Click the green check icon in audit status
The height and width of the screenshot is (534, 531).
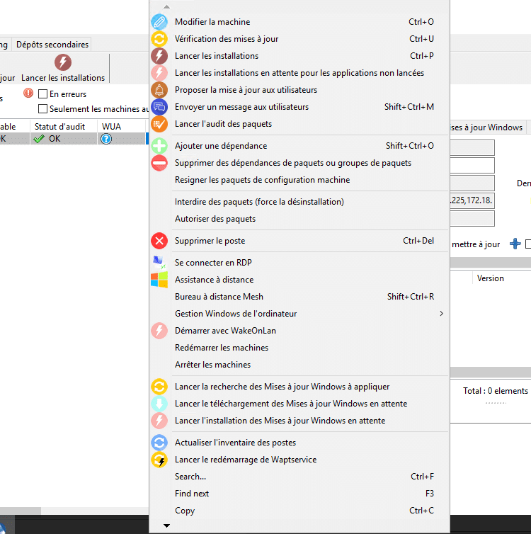pyautogui.click(x=39, y=139)
